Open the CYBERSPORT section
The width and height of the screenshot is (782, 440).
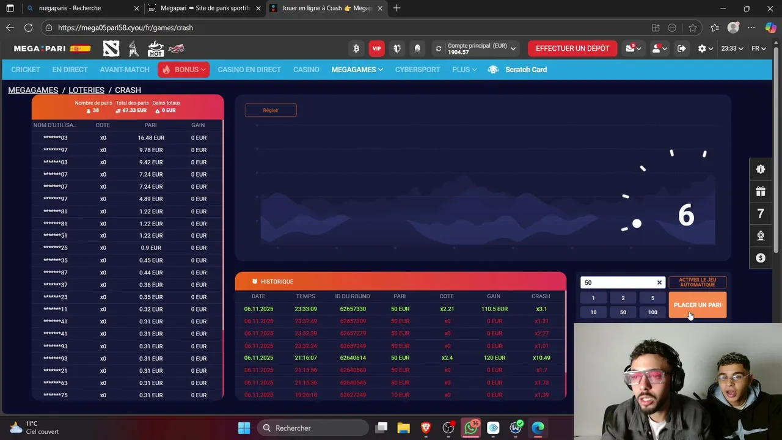pyautogui.click(x=417, y=70)
